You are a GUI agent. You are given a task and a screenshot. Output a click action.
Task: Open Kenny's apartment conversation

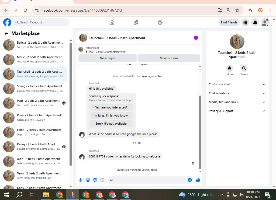pyautogui.click(x=34, y=147)
